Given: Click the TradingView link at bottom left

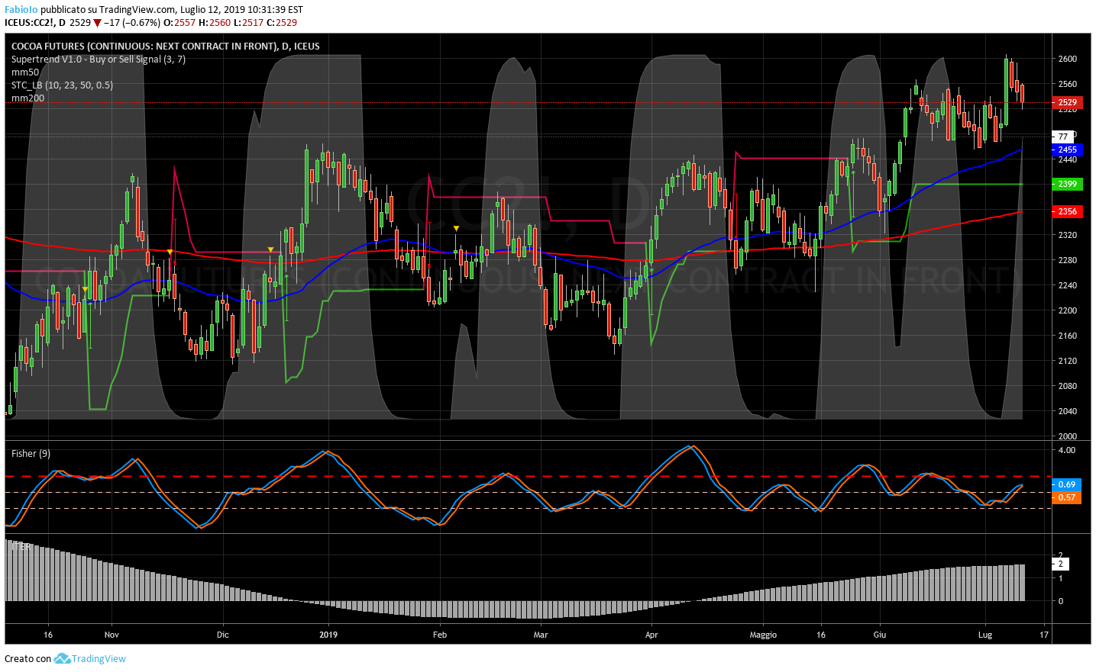Looking at the screenshot, I should click(99, 659).
